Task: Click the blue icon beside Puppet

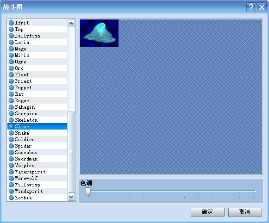Action: click(11, 87)
